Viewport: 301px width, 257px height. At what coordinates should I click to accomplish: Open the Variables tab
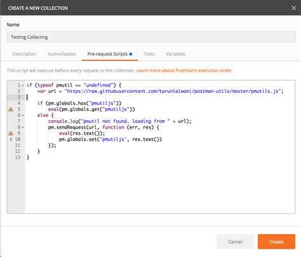(175, 54)
